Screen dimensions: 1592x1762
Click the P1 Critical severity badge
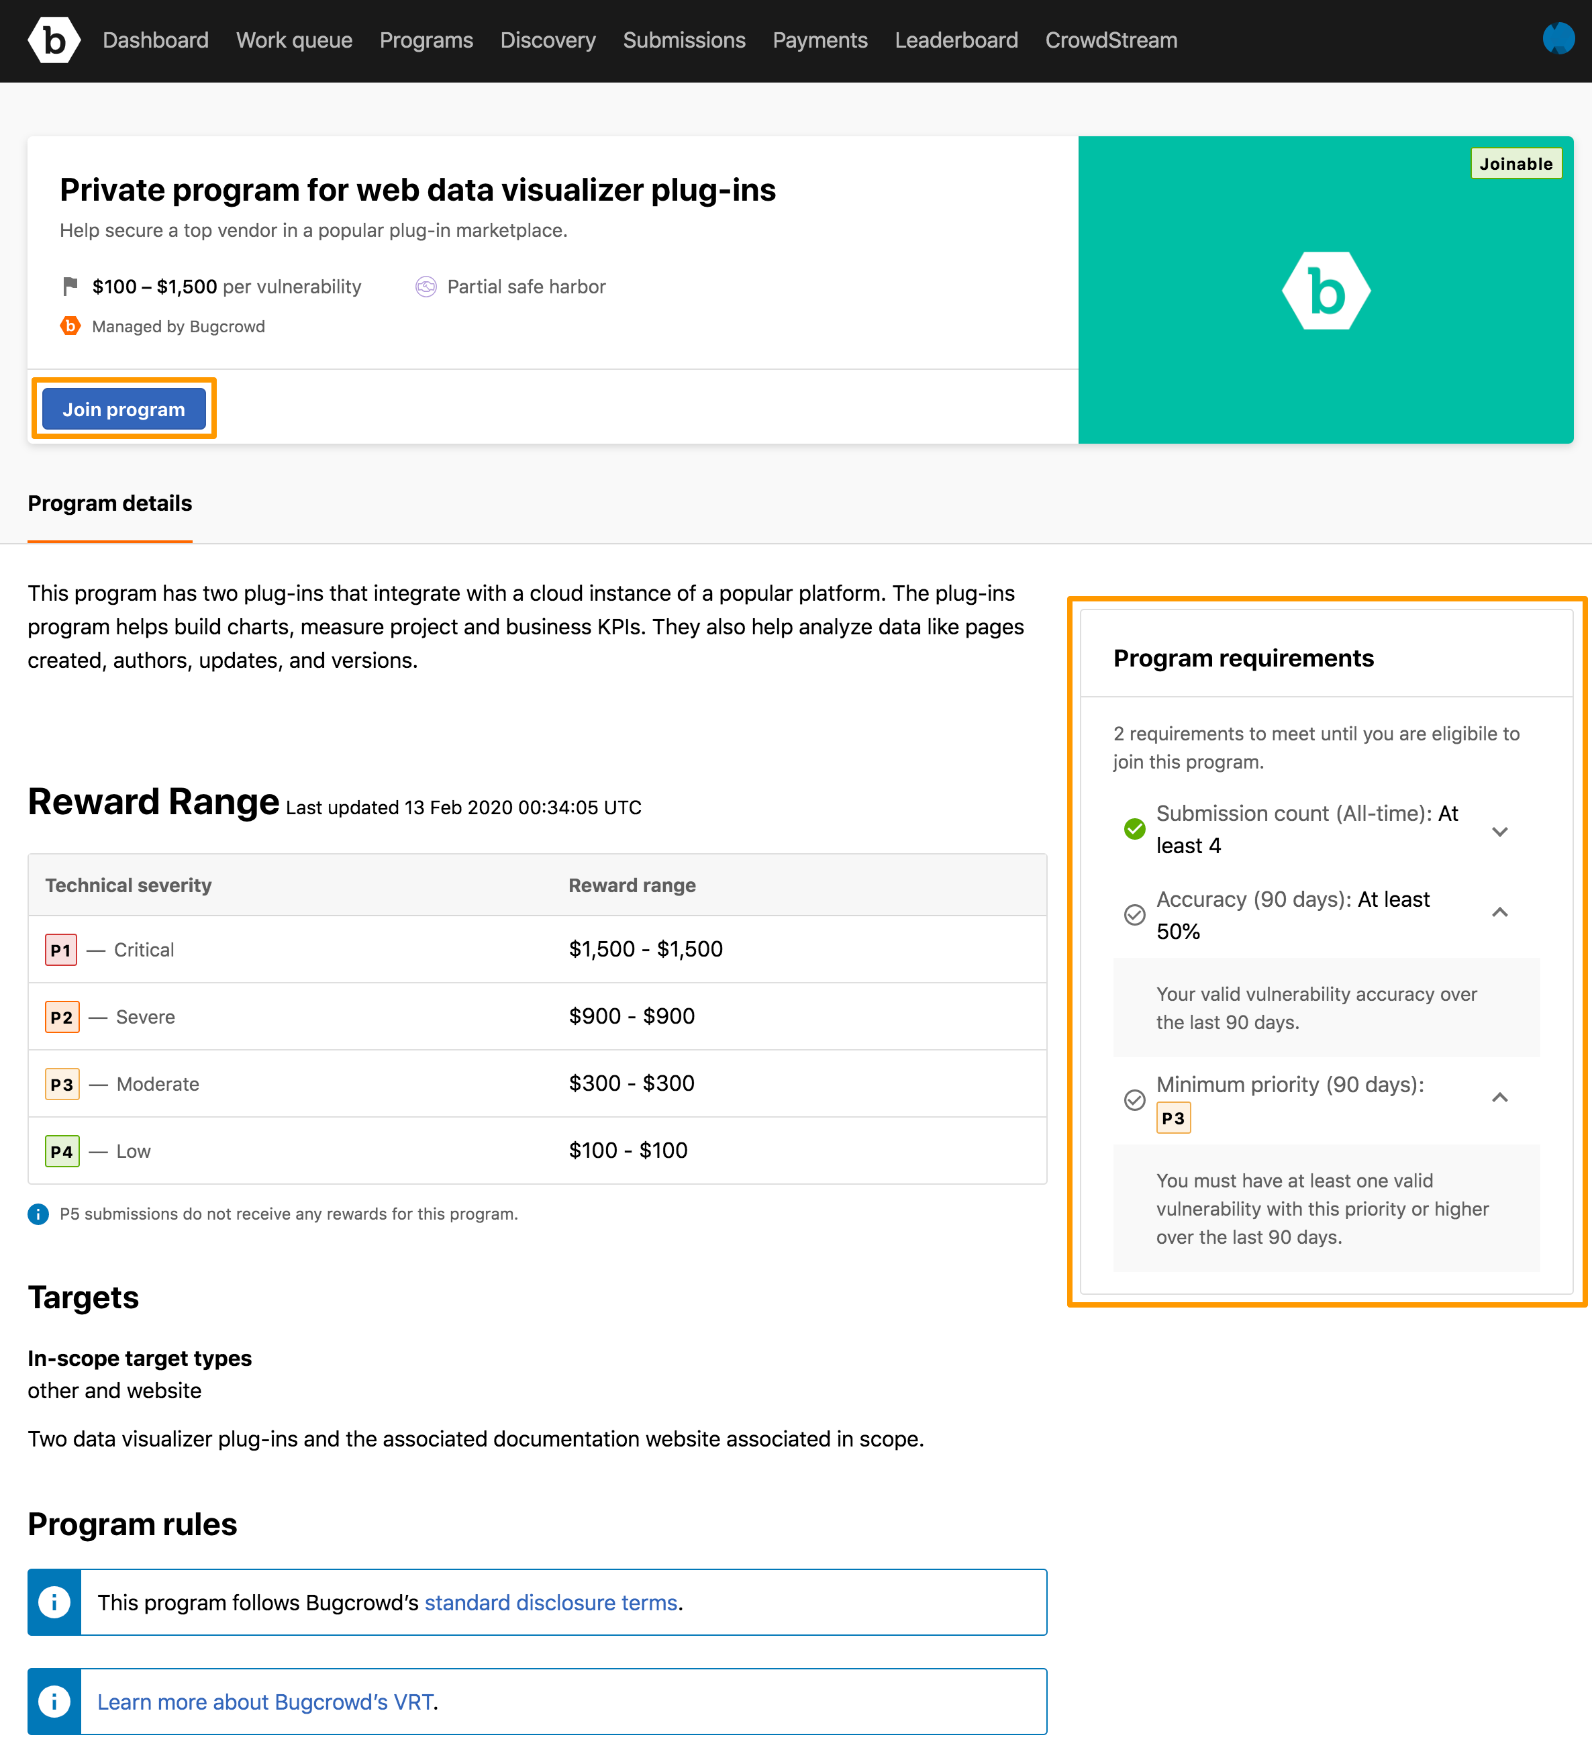tap(61, 950)
